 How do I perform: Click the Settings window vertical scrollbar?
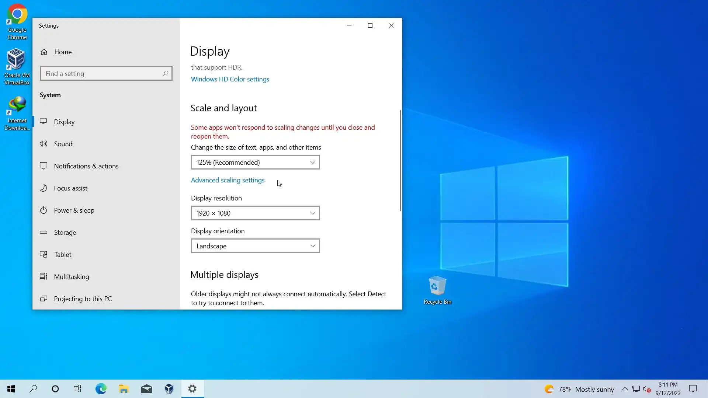[400, 161]
